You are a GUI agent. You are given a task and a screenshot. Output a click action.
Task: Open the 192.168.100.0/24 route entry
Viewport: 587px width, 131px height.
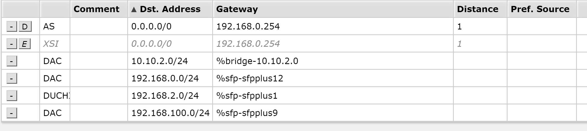tap(170, 113)
